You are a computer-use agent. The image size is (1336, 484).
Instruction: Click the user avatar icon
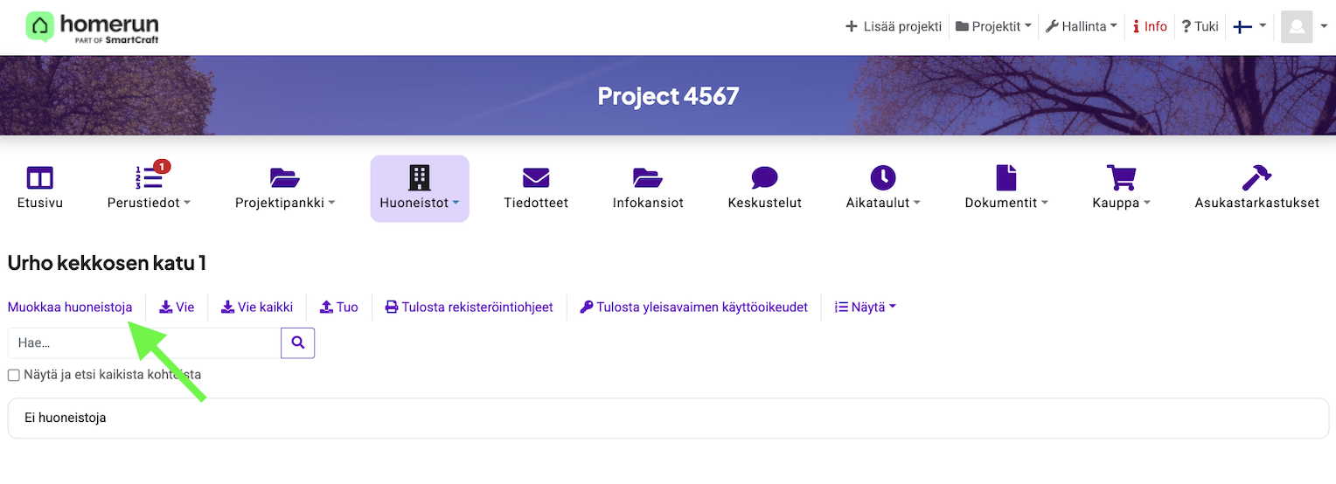coord(1297,27)
